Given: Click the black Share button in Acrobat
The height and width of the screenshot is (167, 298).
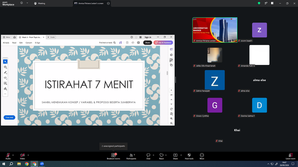Looking at the screenshot, I should pos(148,43).
